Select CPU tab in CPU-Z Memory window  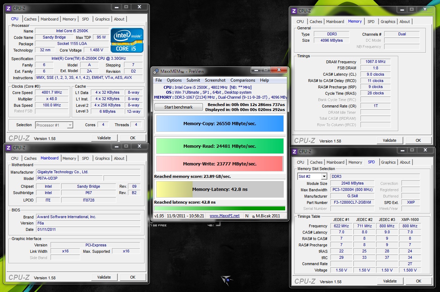(300, 22)
